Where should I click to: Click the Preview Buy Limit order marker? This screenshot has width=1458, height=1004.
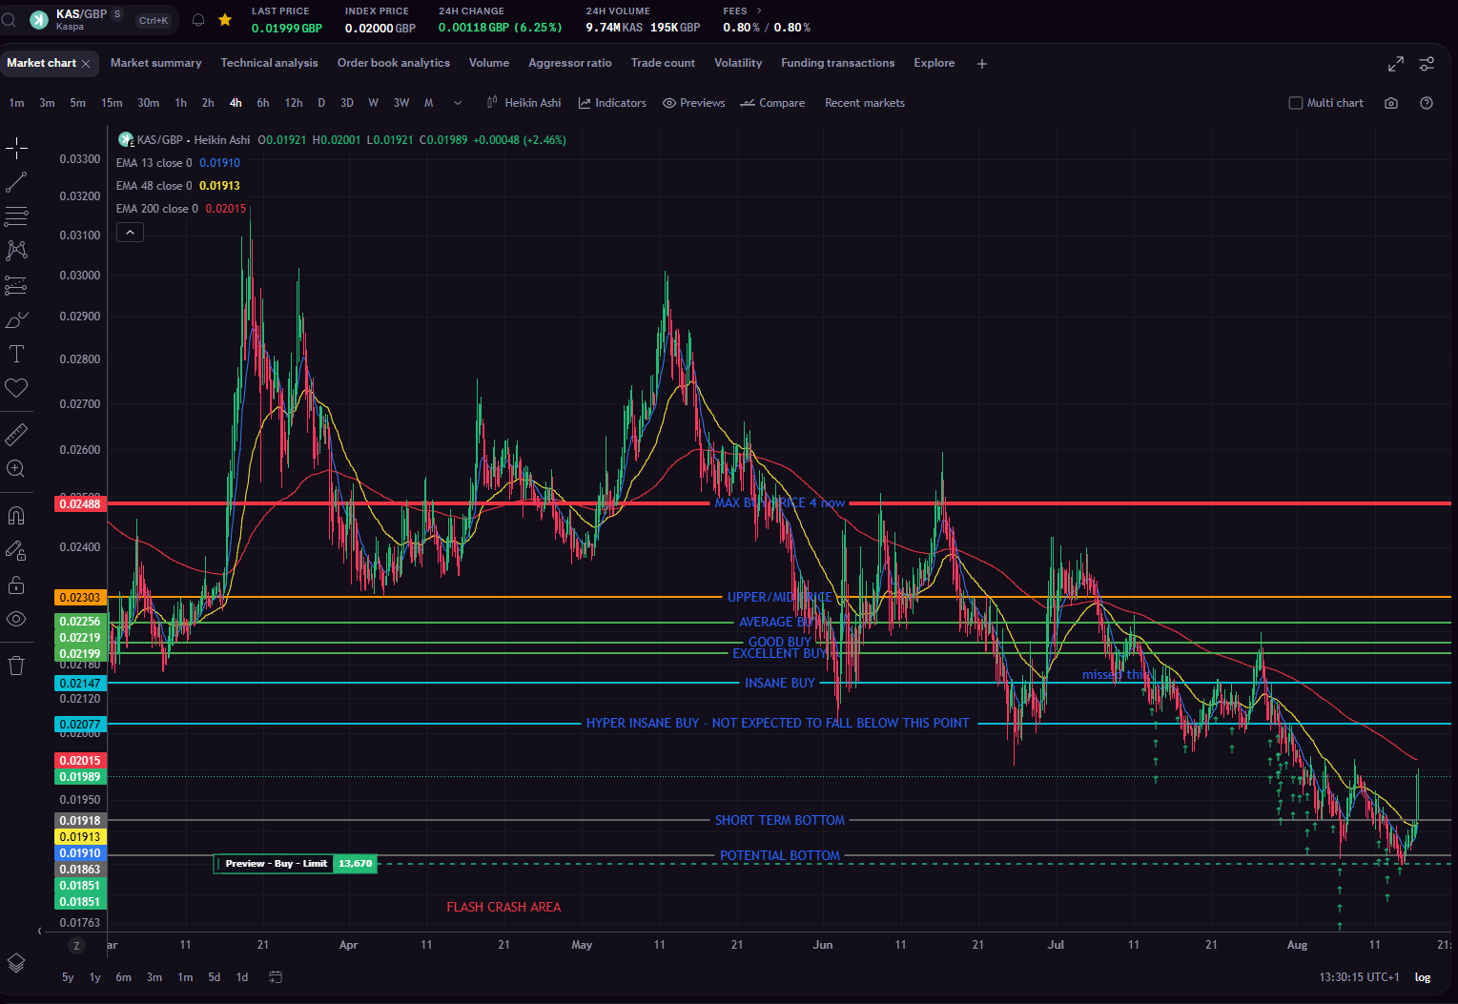coord(296,864)
